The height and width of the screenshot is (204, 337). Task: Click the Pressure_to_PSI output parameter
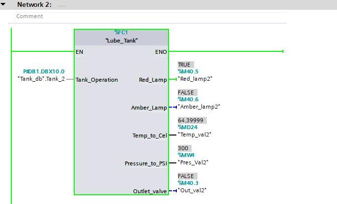pyautogui.click(x=146, y=163)
